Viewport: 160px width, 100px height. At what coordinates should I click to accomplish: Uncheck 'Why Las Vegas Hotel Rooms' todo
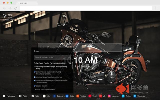(35, 77)
